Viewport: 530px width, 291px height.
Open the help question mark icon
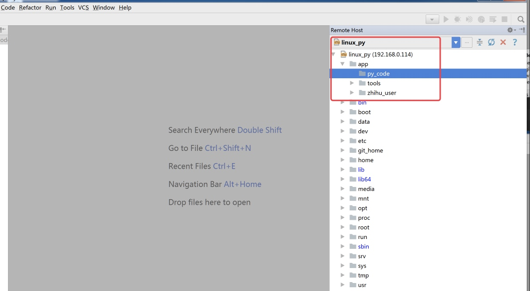coord(515,42)
